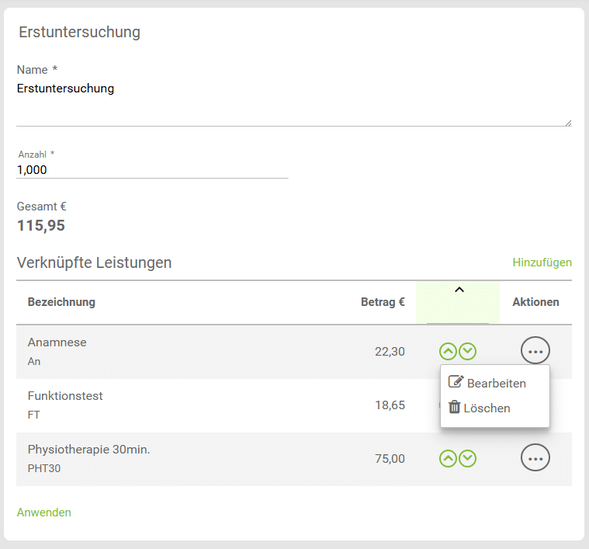Move Anamnese row down
589x549 pixels.
coord(468,352)
